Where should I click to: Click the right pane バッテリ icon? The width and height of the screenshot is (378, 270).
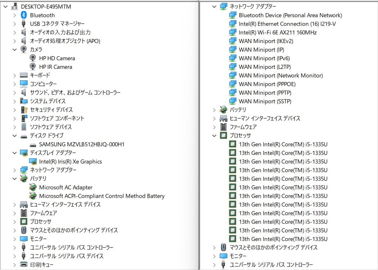pos(223,110)
